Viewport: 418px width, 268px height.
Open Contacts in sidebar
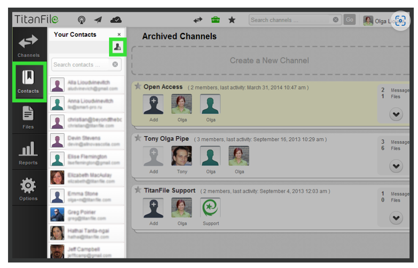28,82
